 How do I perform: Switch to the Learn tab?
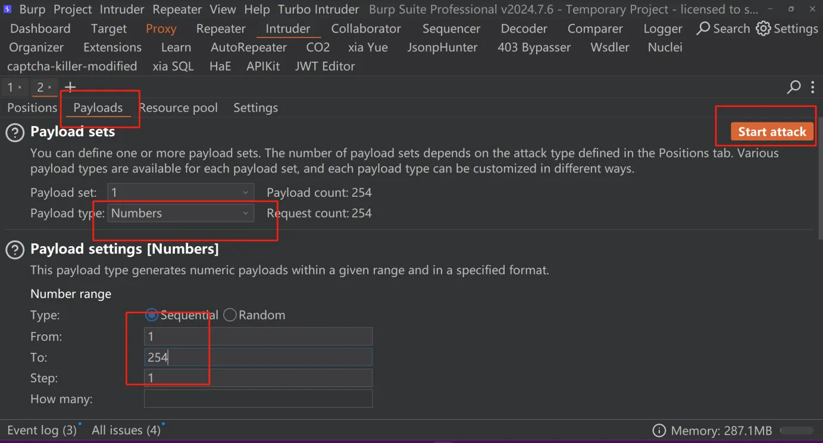[x=176, y=47]
